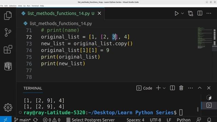The image size is (217, 122).
Task: Open the File menu
Action: coord(2,6)
